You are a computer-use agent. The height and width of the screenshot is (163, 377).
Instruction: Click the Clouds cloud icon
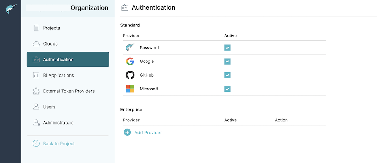point(36,44)
